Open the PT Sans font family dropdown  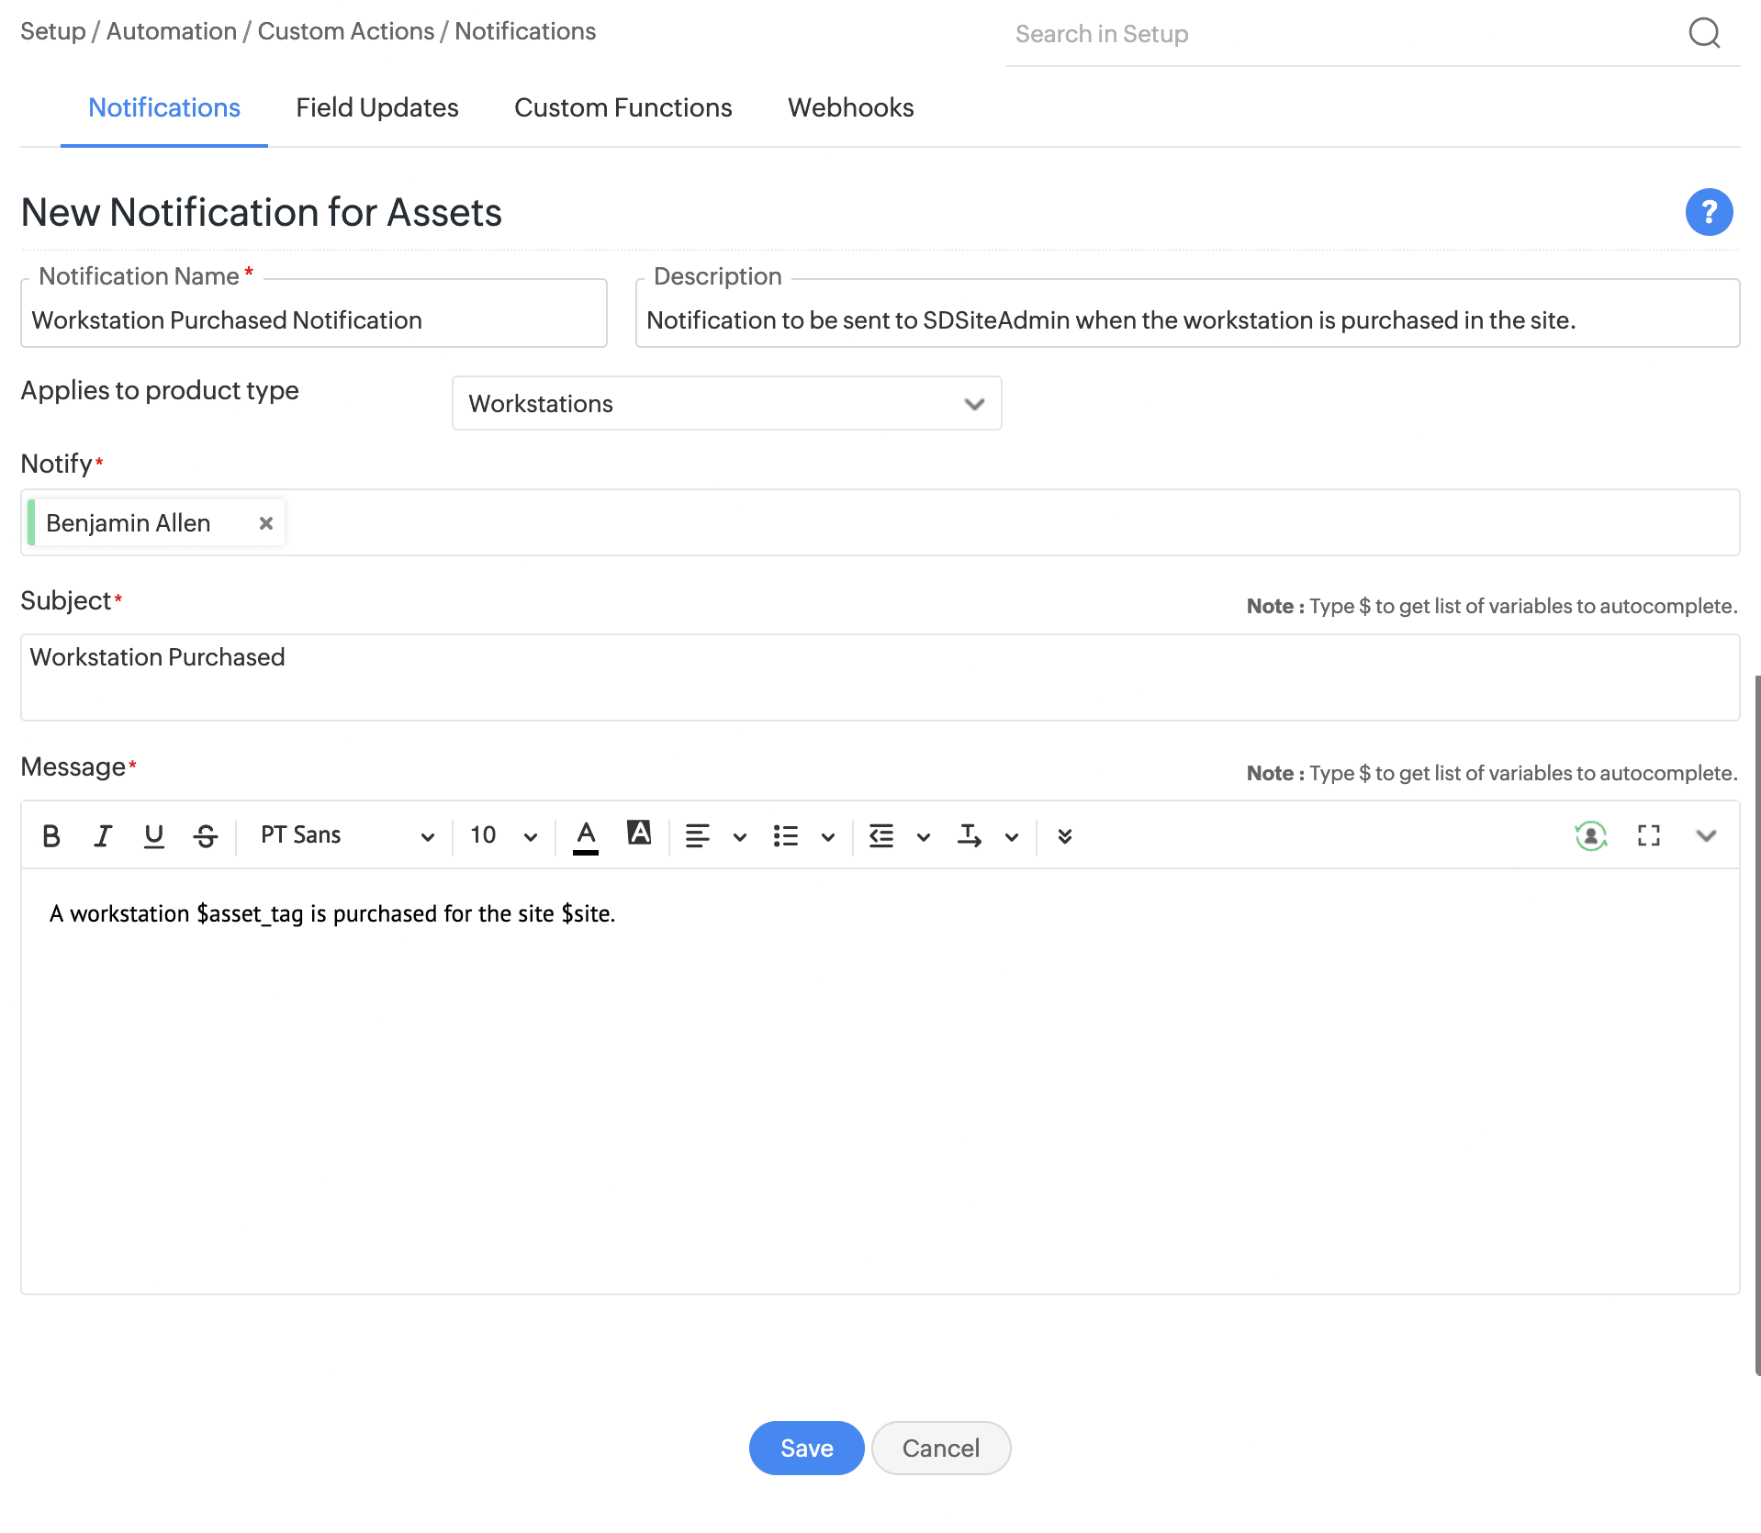tap(345, 835)
